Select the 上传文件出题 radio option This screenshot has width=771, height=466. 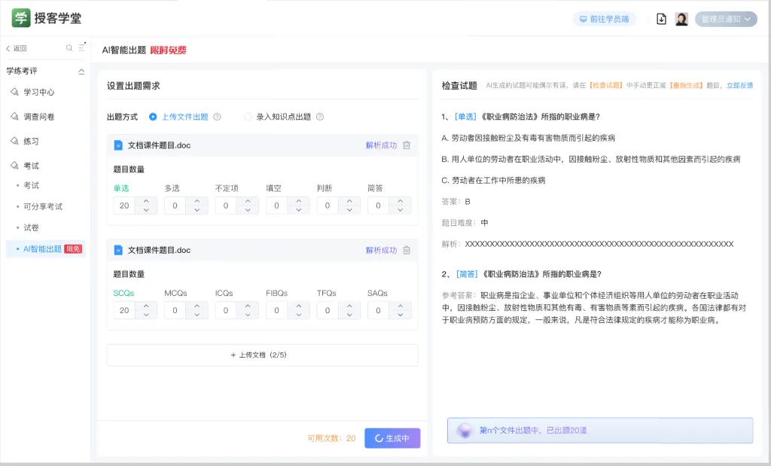(x=154, y=117)
